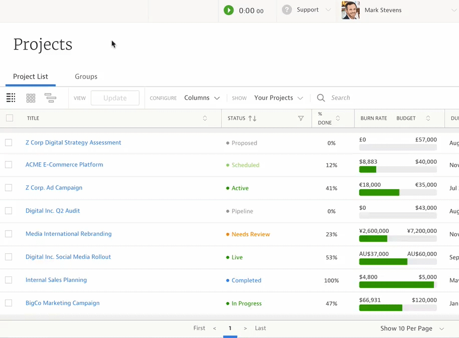Click the search magnifier icon
Image resolution: width=459 pixels, height=338 pixels.
[x=321, y=98]
